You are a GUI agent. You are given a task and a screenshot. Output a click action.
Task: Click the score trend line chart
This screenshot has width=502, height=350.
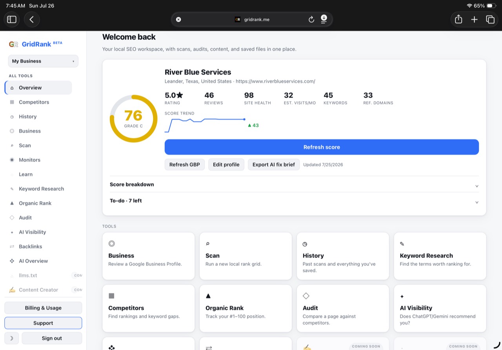point(205,125)
